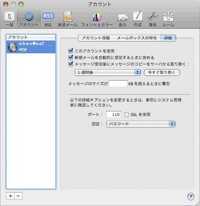Toggle remove message copy from server checkbox
The image size is (200, 206).
[x=71, y=64]
